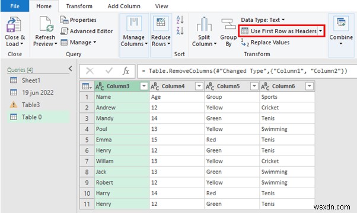Click the Refresh Preview icon

46,24
